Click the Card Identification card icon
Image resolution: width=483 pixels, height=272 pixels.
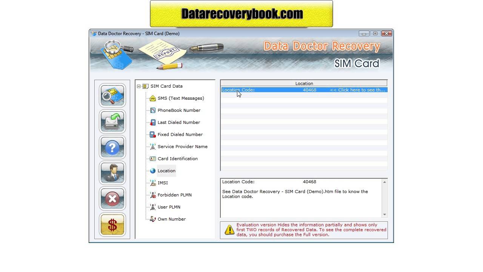click(153, 159)
